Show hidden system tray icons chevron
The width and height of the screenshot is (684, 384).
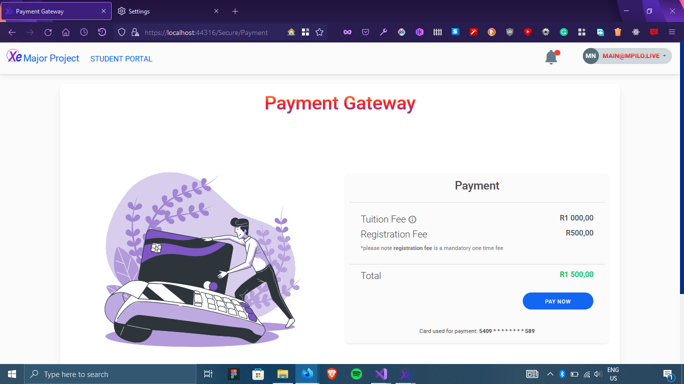tap(550, 374)
